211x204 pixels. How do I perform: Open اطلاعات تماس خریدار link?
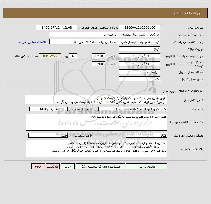(x=33, y=42)
